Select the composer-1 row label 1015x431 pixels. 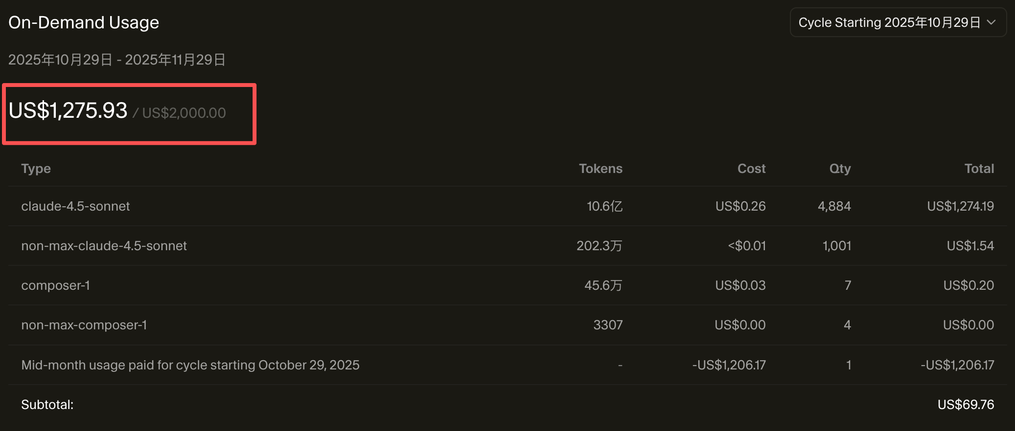[x=55, y=285]
